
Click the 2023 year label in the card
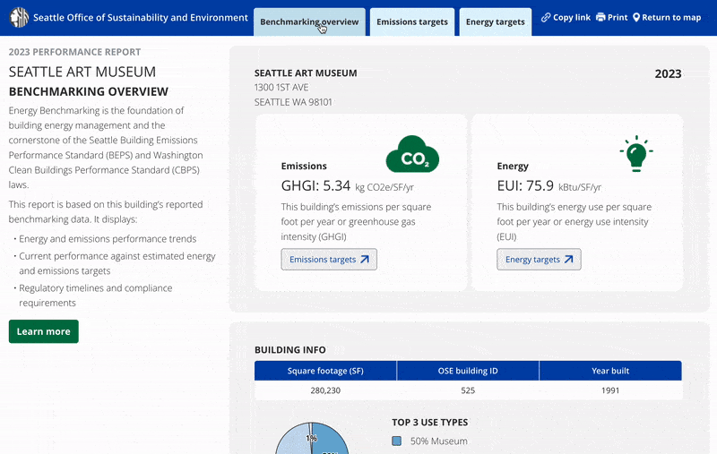(668, 73)
